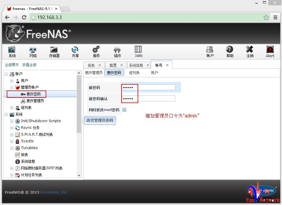Image resolution: width=282 pixels, height=205 pixels.
Task: Open the iXsystems, Inc. link
Action: click(54, 192)
